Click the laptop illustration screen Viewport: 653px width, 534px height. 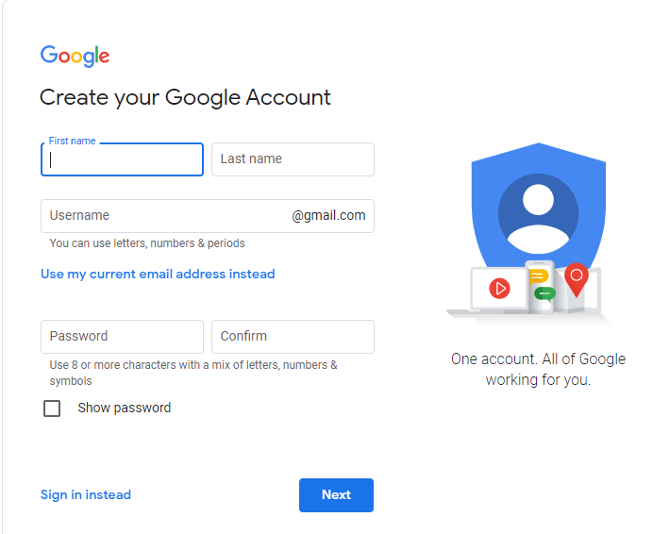click(x=499, y=289)
